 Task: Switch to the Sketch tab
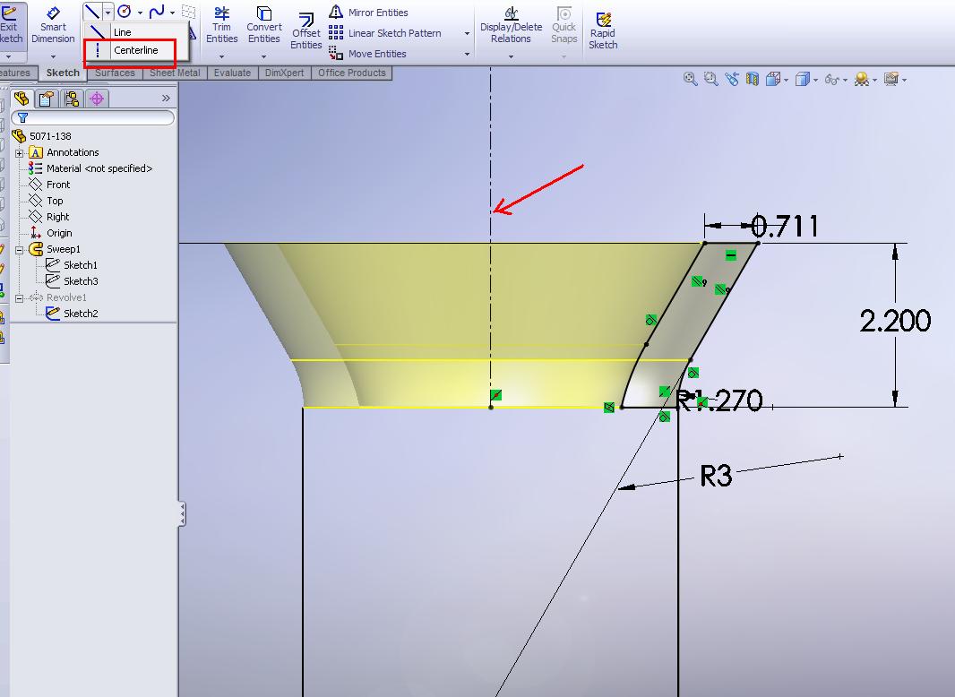(63, 73)
